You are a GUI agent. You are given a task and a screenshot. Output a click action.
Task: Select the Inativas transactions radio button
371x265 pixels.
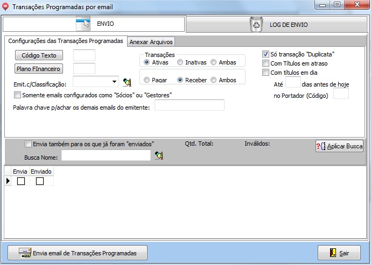point(180,62)
